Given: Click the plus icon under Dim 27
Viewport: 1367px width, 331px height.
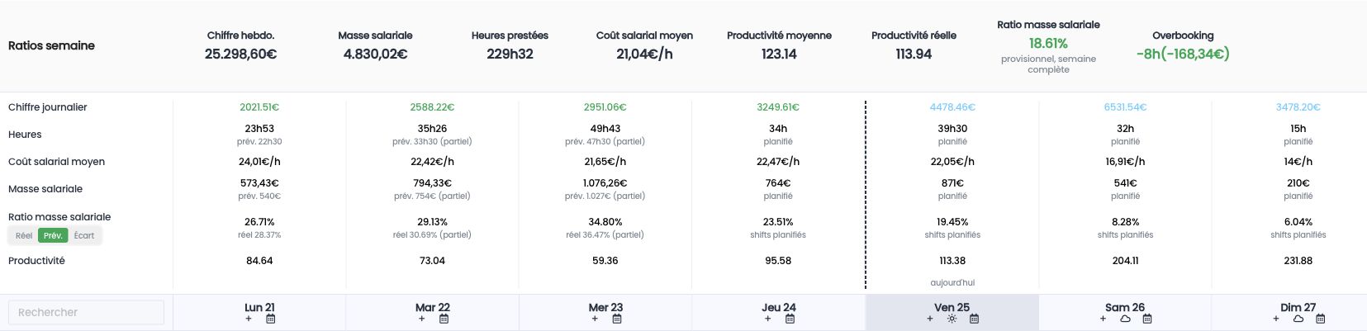Looking at the screenshot, I should click(x=1276, y=319).
